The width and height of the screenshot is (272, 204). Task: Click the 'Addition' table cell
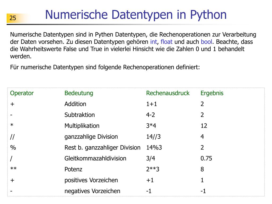[75, 104]
